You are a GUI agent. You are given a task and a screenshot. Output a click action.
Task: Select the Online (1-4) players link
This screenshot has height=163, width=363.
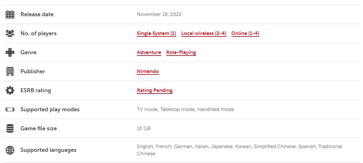[x=245, y=33]
